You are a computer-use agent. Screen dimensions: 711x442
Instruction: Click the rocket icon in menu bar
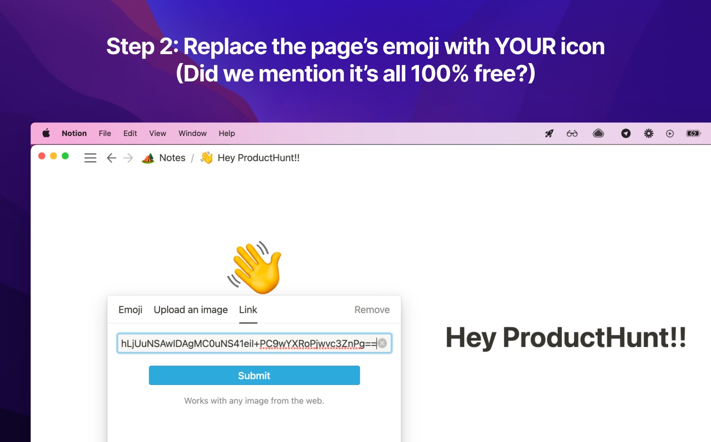tap(549, 134)
